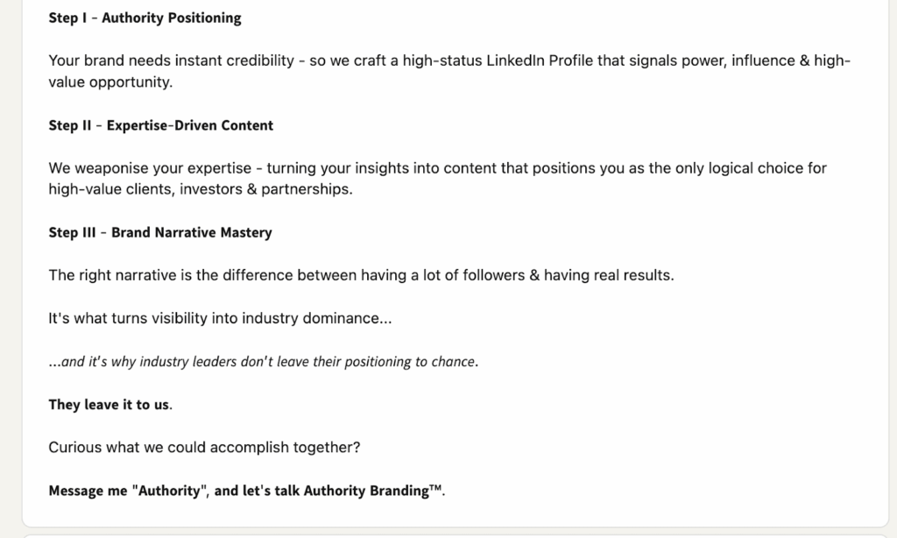Click the question "Curious what we could accomplish together?"

[204, 448]
